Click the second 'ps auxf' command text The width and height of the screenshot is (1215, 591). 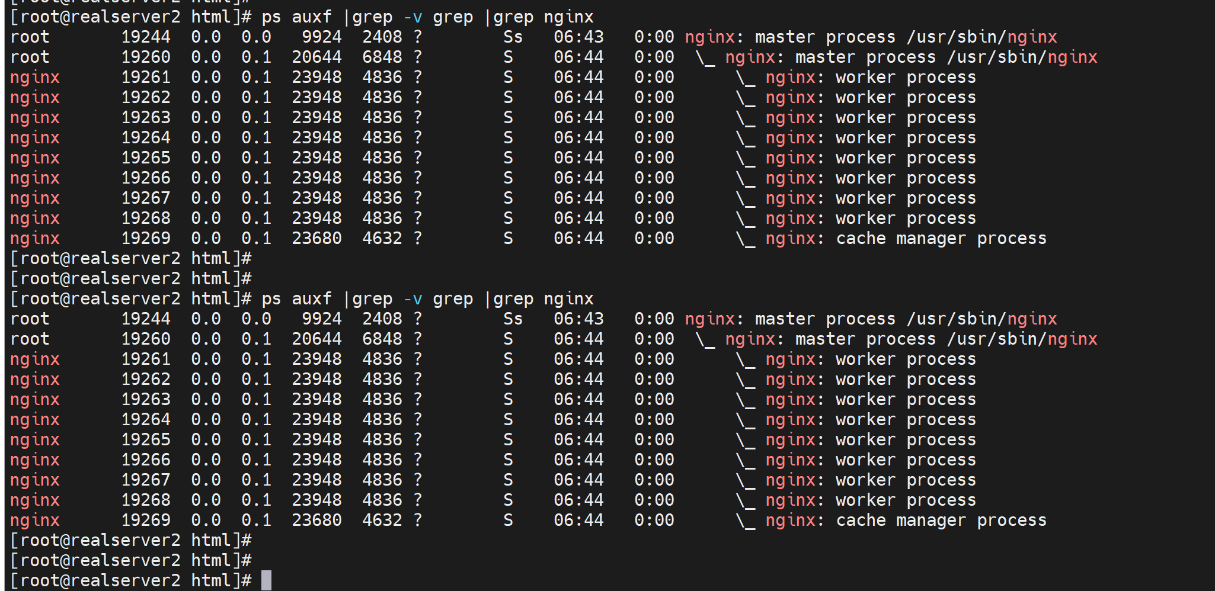pos(296,298)
